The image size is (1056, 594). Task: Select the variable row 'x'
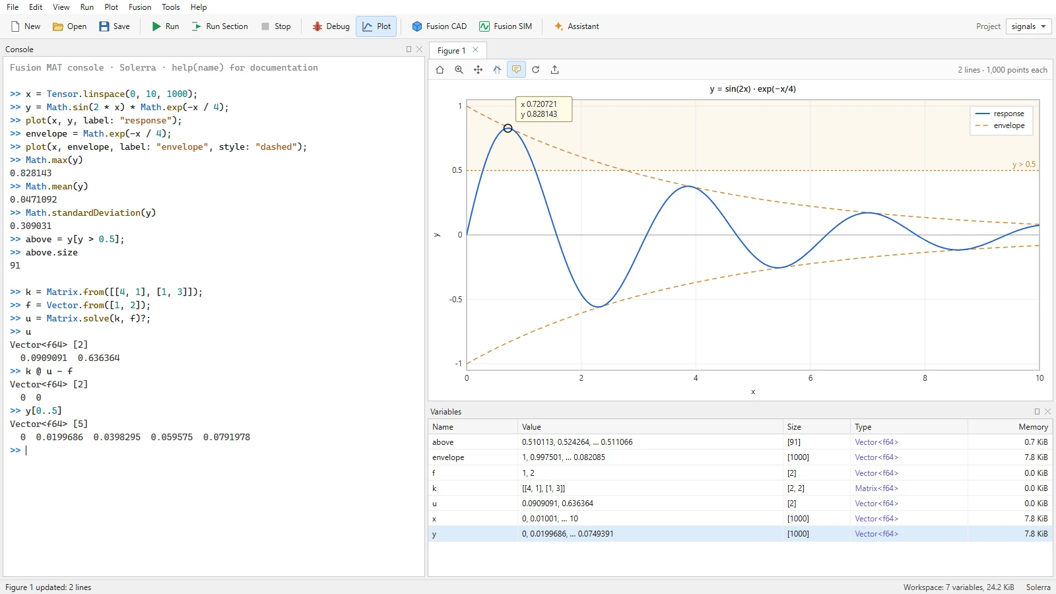[740, 519]
